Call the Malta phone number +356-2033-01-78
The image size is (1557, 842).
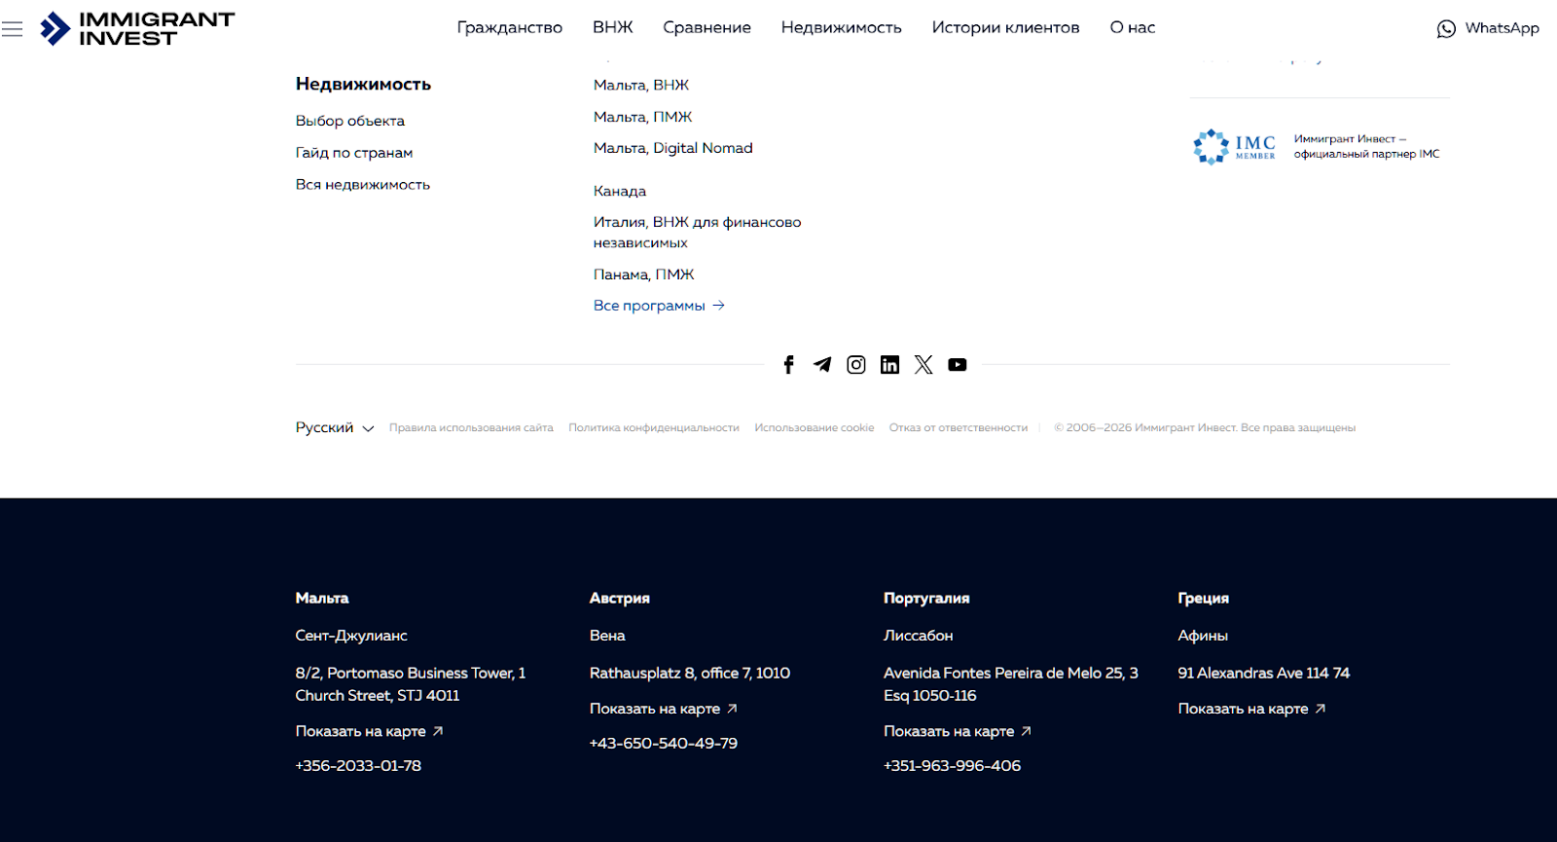(x=358, y=766)
